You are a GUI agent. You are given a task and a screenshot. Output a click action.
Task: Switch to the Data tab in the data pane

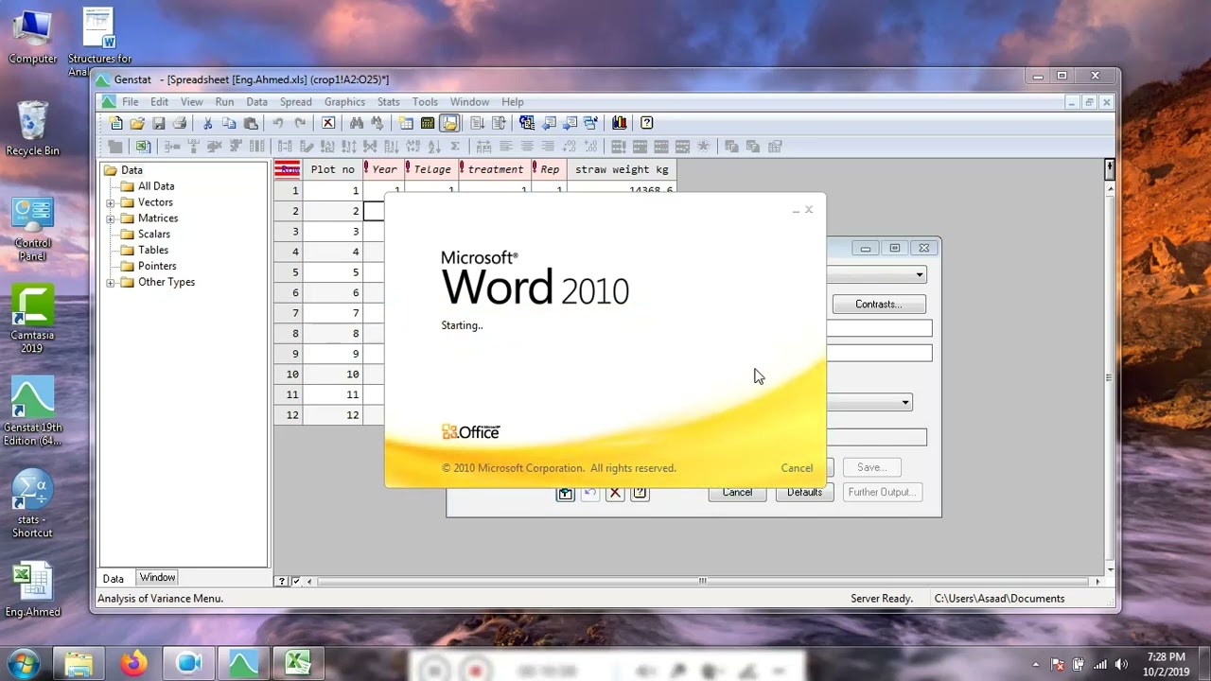click(113, 578)
